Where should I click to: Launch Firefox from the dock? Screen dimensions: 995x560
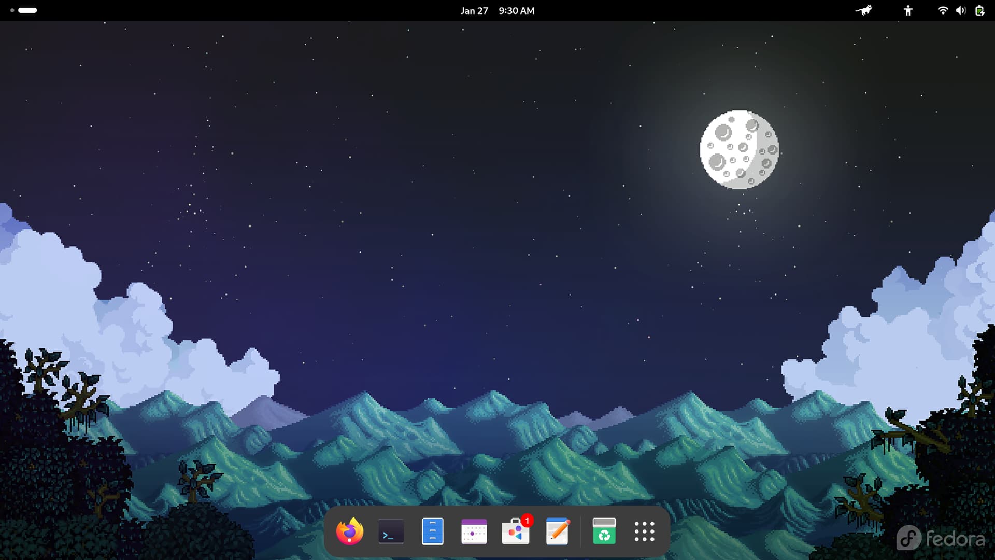pos(350,531)
